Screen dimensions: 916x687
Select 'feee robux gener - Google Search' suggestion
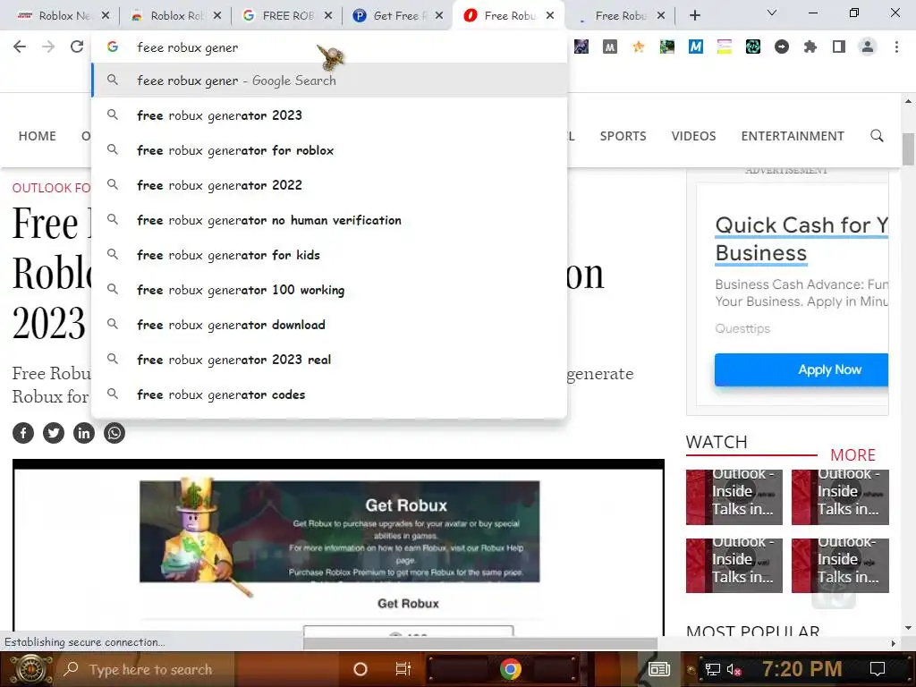click(329, 80)
